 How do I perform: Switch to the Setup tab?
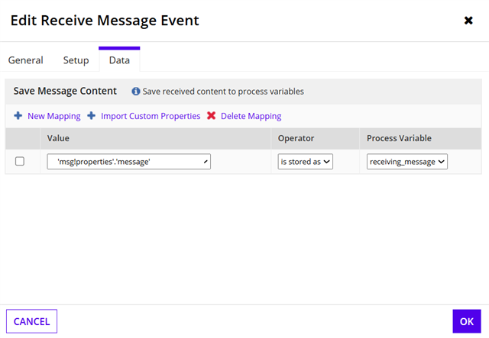tap(76, 60)
